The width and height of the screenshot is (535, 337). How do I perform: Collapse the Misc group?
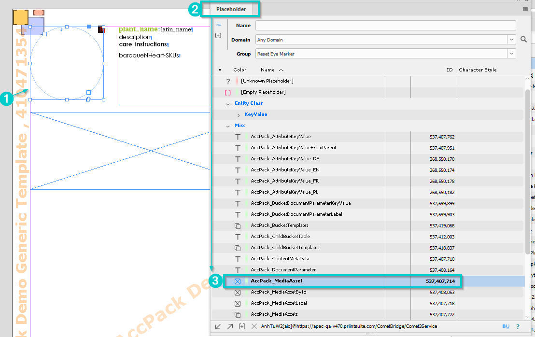tap(228, 126)
